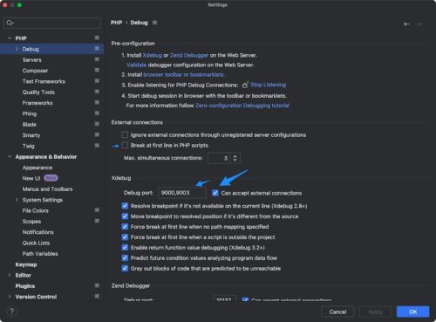The width and height of the screenshot is (436, 322).
Task: Click the project-level icon beside Twig
Action: tap(97, 146)
